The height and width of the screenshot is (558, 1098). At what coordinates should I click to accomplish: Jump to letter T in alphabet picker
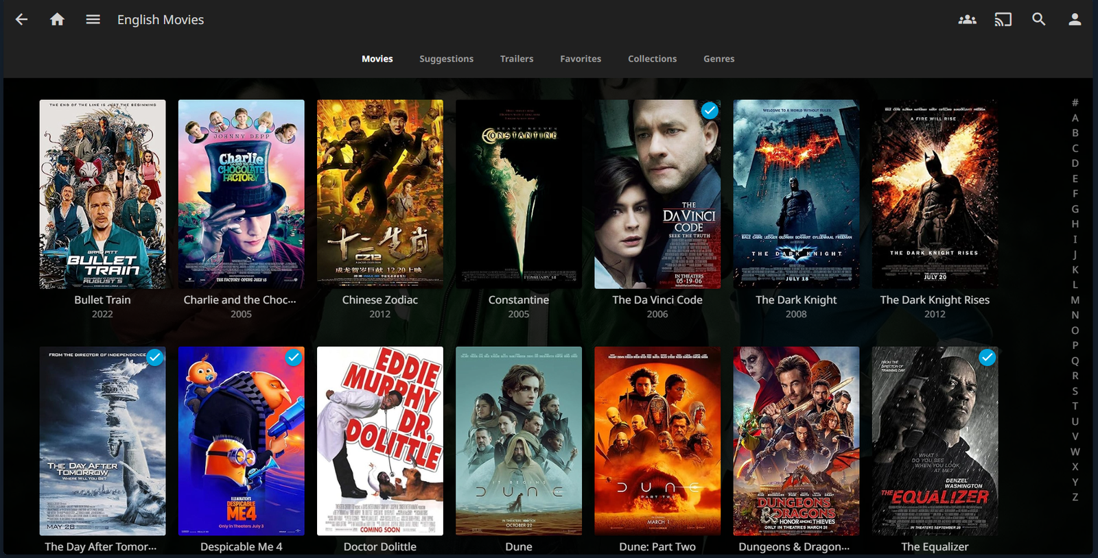(x=1075, y=407)
